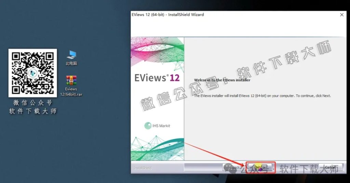Click the QR code image on desktop
Screen dimensions: 350x183
coord(32,73)
